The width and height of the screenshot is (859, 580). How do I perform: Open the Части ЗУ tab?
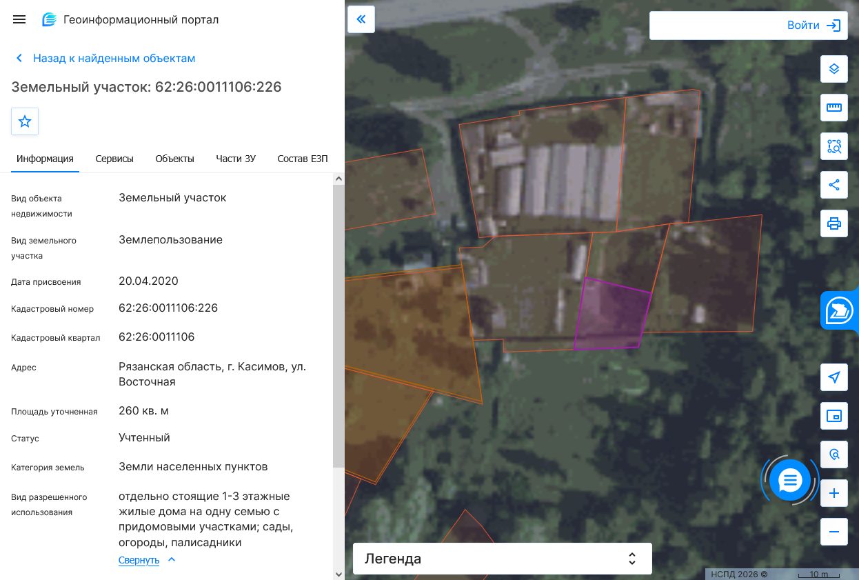point(236,159)
